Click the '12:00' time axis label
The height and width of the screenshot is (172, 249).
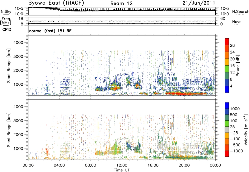pyautogui.click(x=122, y=165)
